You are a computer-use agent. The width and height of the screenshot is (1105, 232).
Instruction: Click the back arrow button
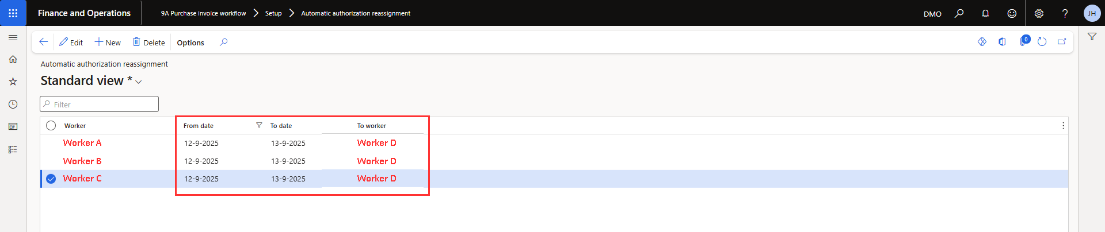tap(43, 42)
